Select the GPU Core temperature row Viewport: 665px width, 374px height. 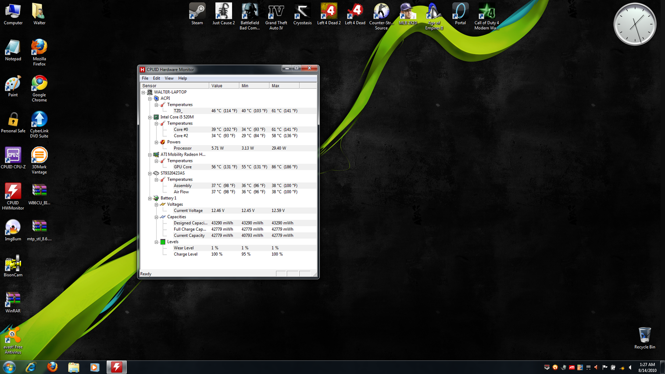click(x=182, y=167)
